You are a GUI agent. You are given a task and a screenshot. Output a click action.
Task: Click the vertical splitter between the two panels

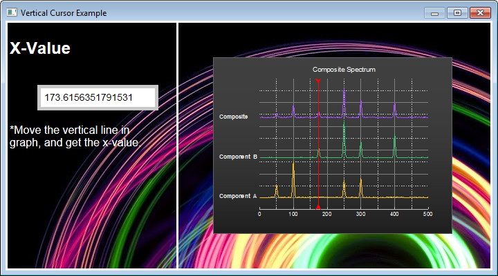click(x=178, y=145)
